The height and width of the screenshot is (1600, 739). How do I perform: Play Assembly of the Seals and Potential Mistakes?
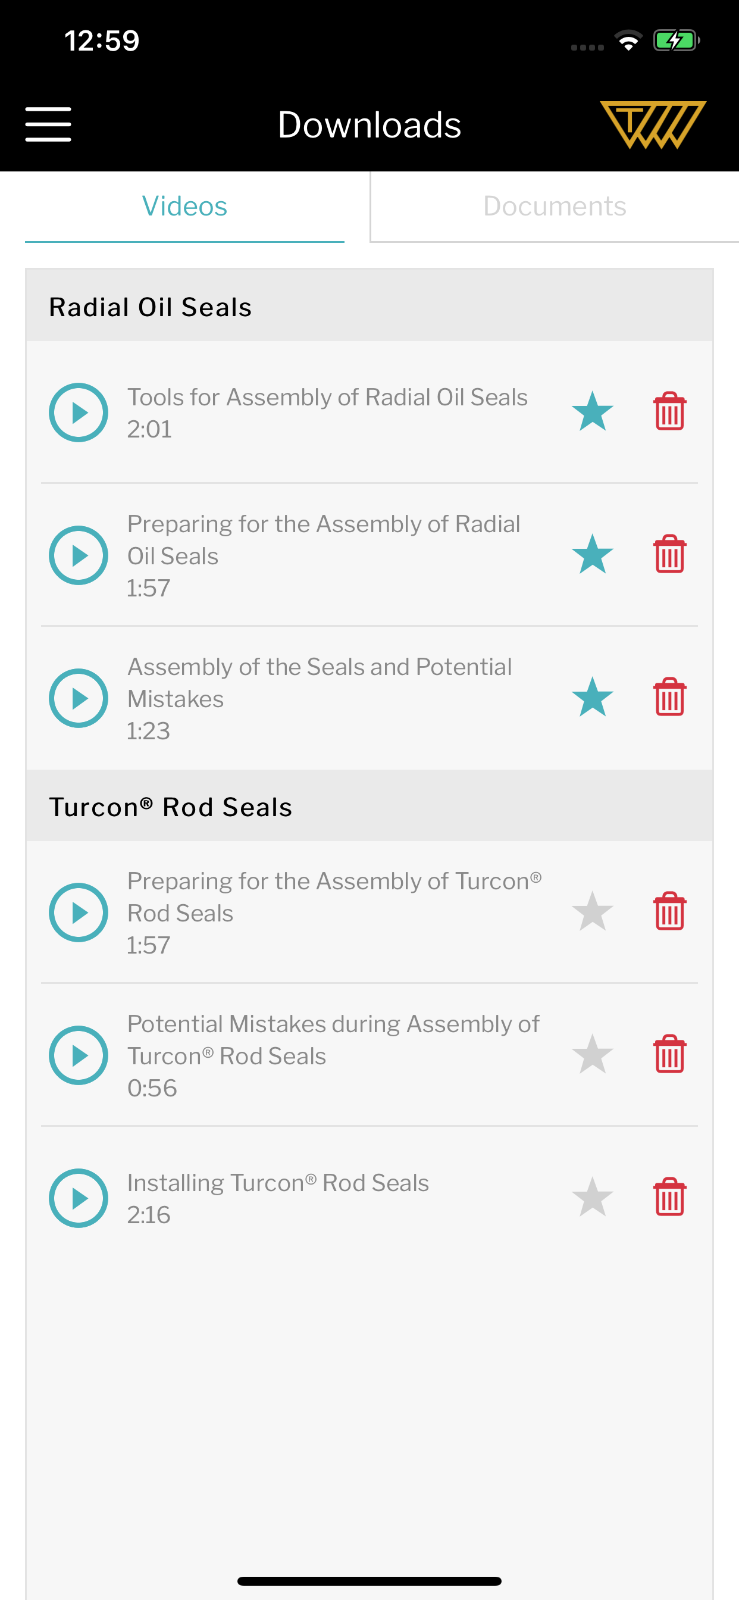(x=79, y=698)
